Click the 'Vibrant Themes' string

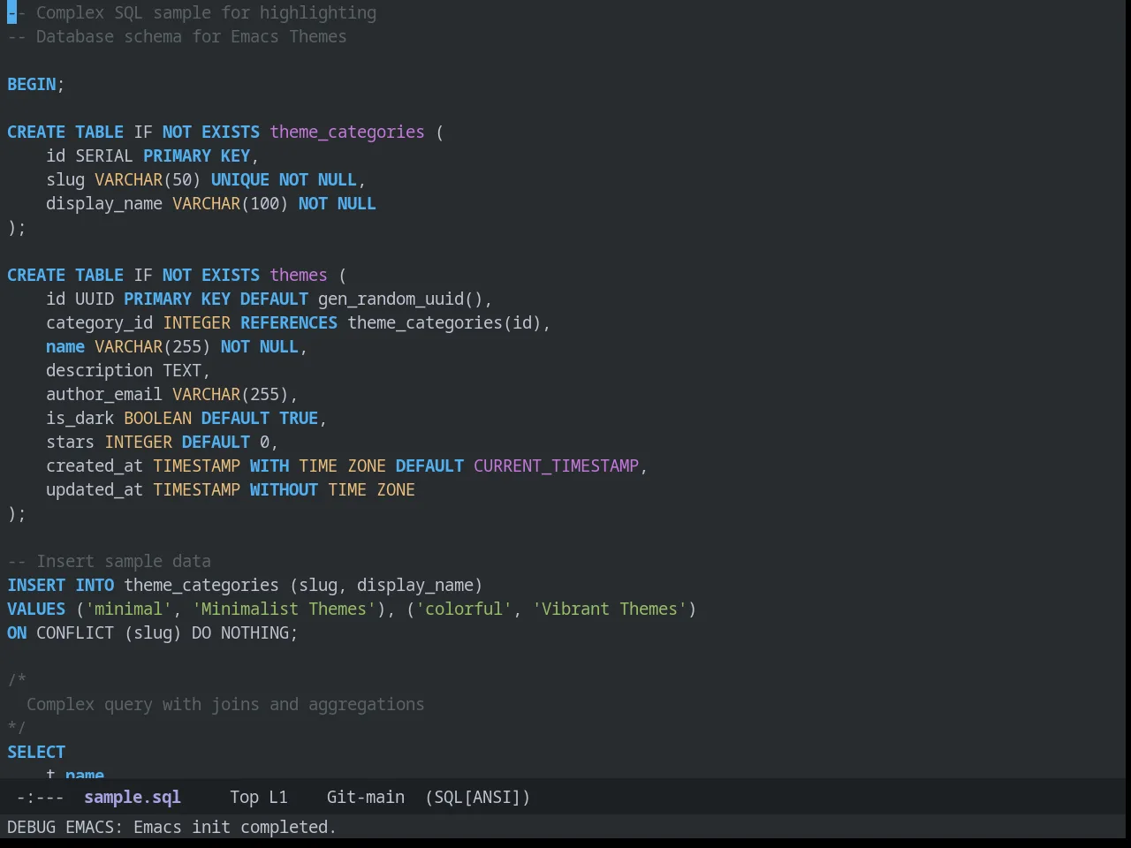click(x=610, y=609)
